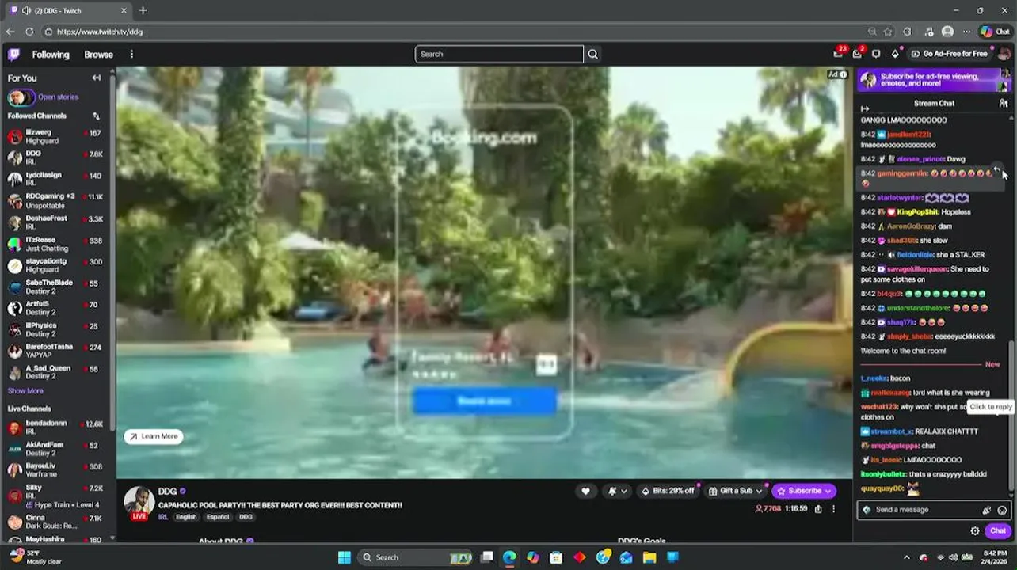Open the DeshaeFrost channel
Image resolution: width=1017 pixels, height=570 pixels.
pyautogui.click(x=55, y=222)
